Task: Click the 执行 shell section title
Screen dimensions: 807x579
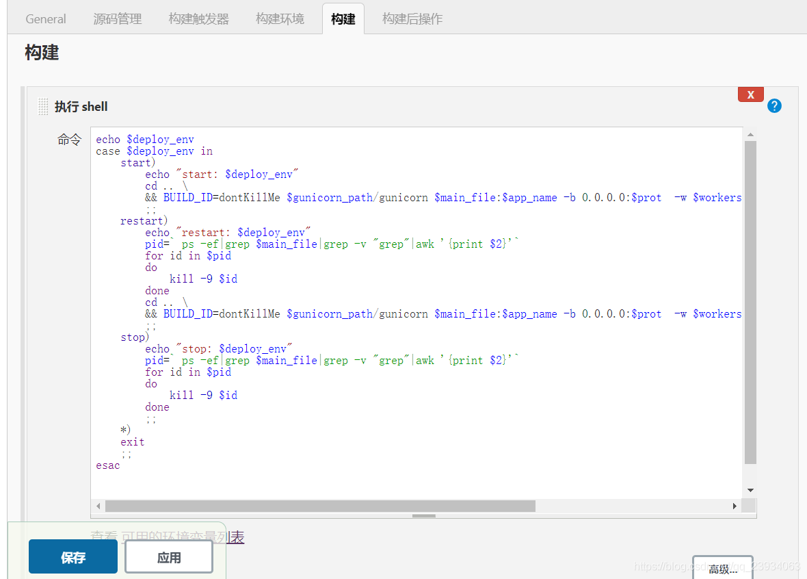Action: click(x=81, y=107)
